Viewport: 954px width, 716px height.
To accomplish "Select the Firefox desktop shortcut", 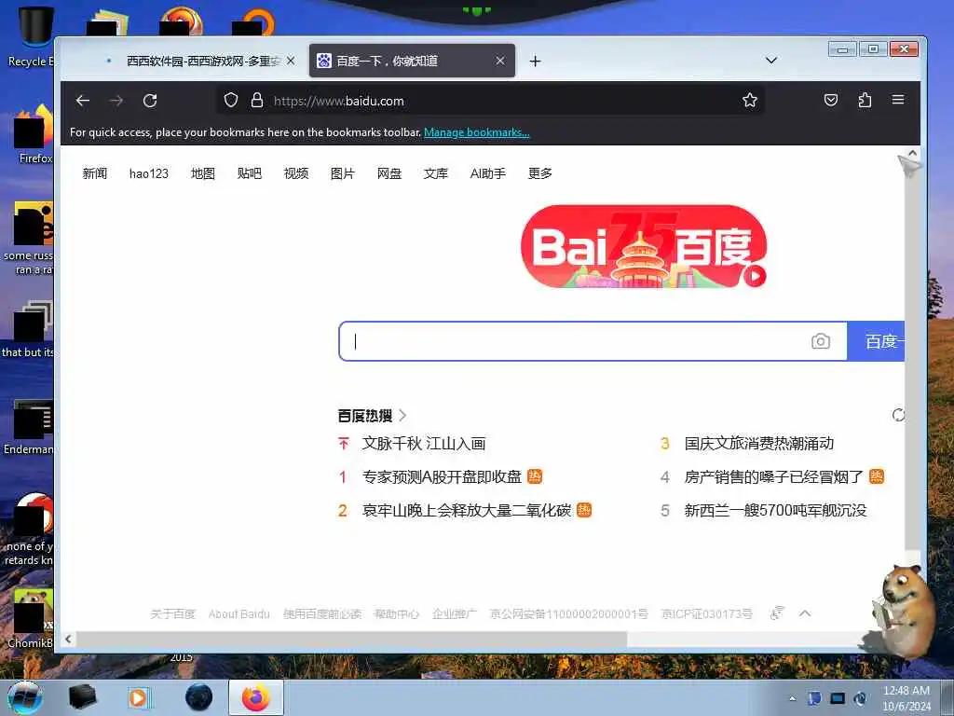I will (34, 134).
